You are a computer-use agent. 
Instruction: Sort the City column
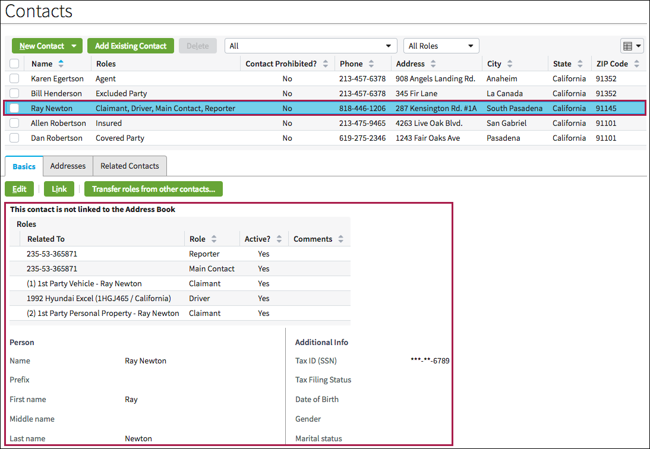pyautogui.click(x=511, y=64)
